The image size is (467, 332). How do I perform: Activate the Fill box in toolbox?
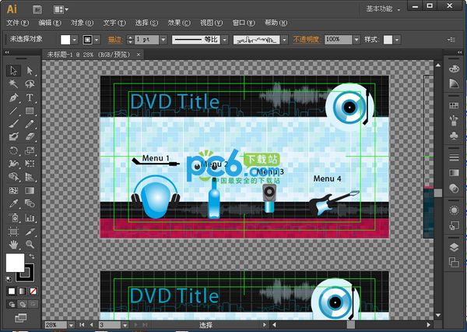coord(16,263)
